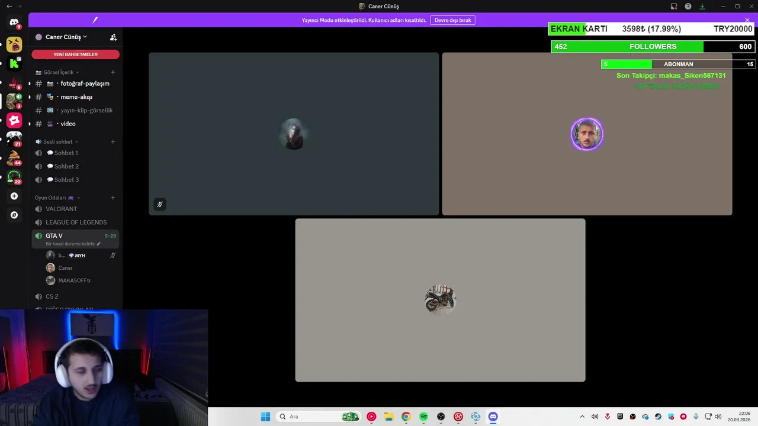758x426 pixels.
Task: Open the yellow laughing emoji server
Action: (x=14, y=44)
